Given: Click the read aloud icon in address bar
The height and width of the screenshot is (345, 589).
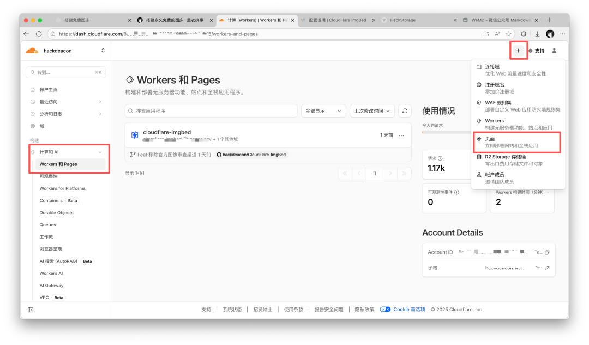Looking at the screenshot, I should pyautogui.click(x=497, y=34).
